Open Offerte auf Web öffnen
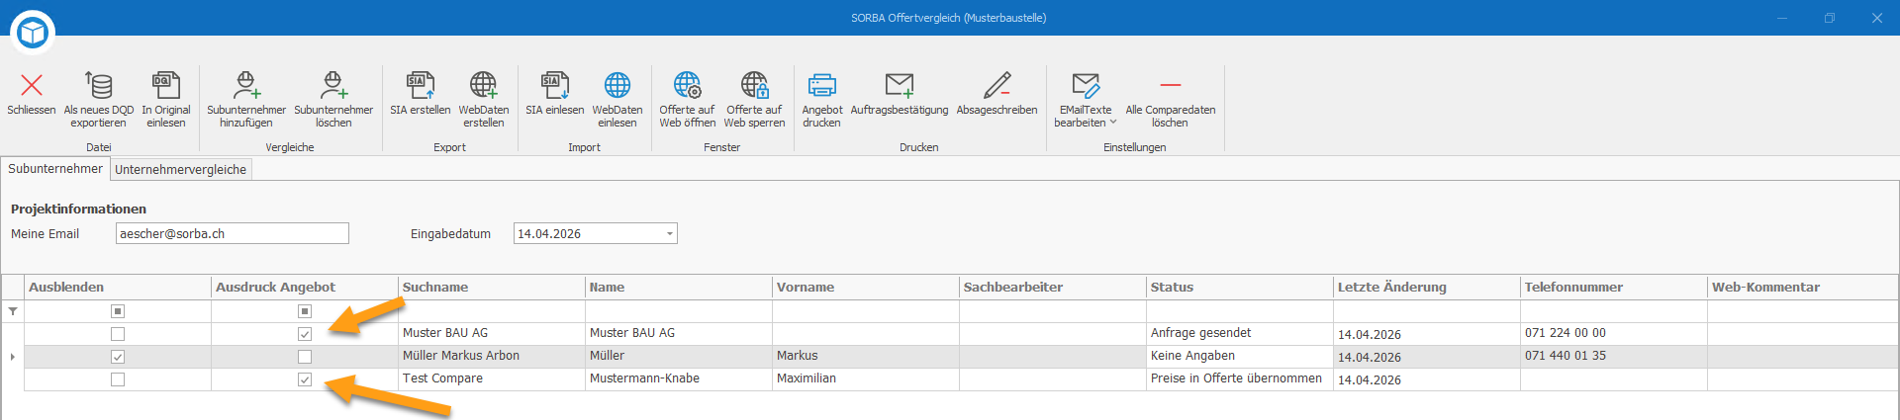1900x420 pixels. [x=687, y=86]
